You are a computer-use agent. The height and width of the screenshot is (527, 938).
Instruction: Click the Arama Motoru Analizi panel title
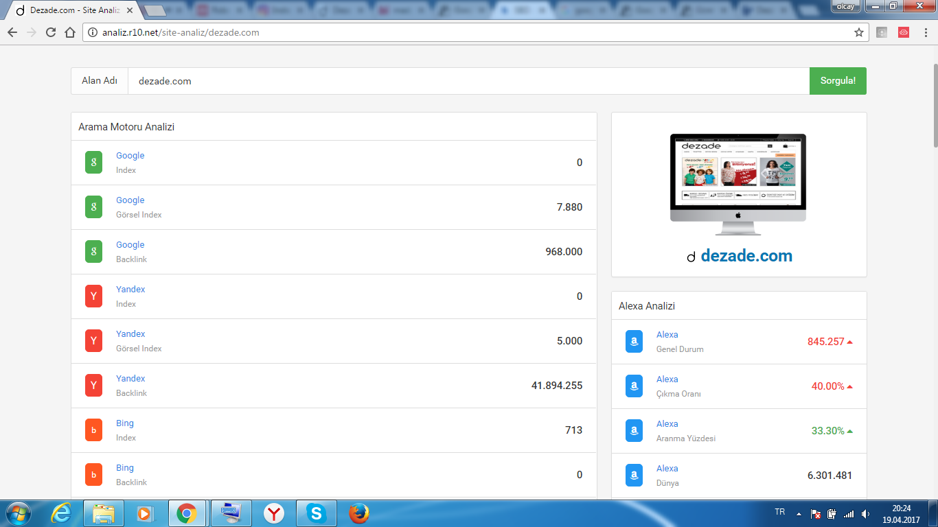(x=126, y=127)
